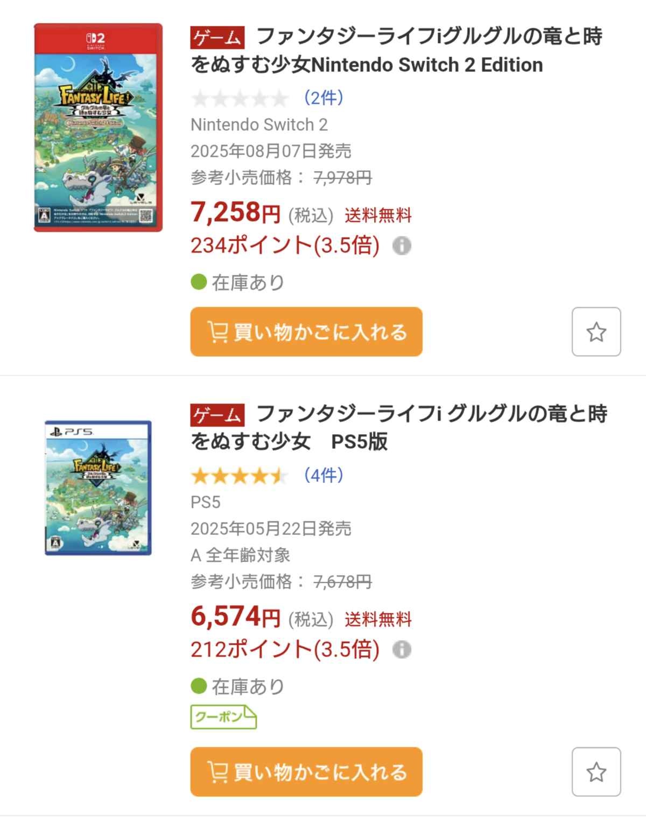The image size is (646, 822).
Task: Click 送料無料 label next to 6,574円
Action: coord(378,619)
